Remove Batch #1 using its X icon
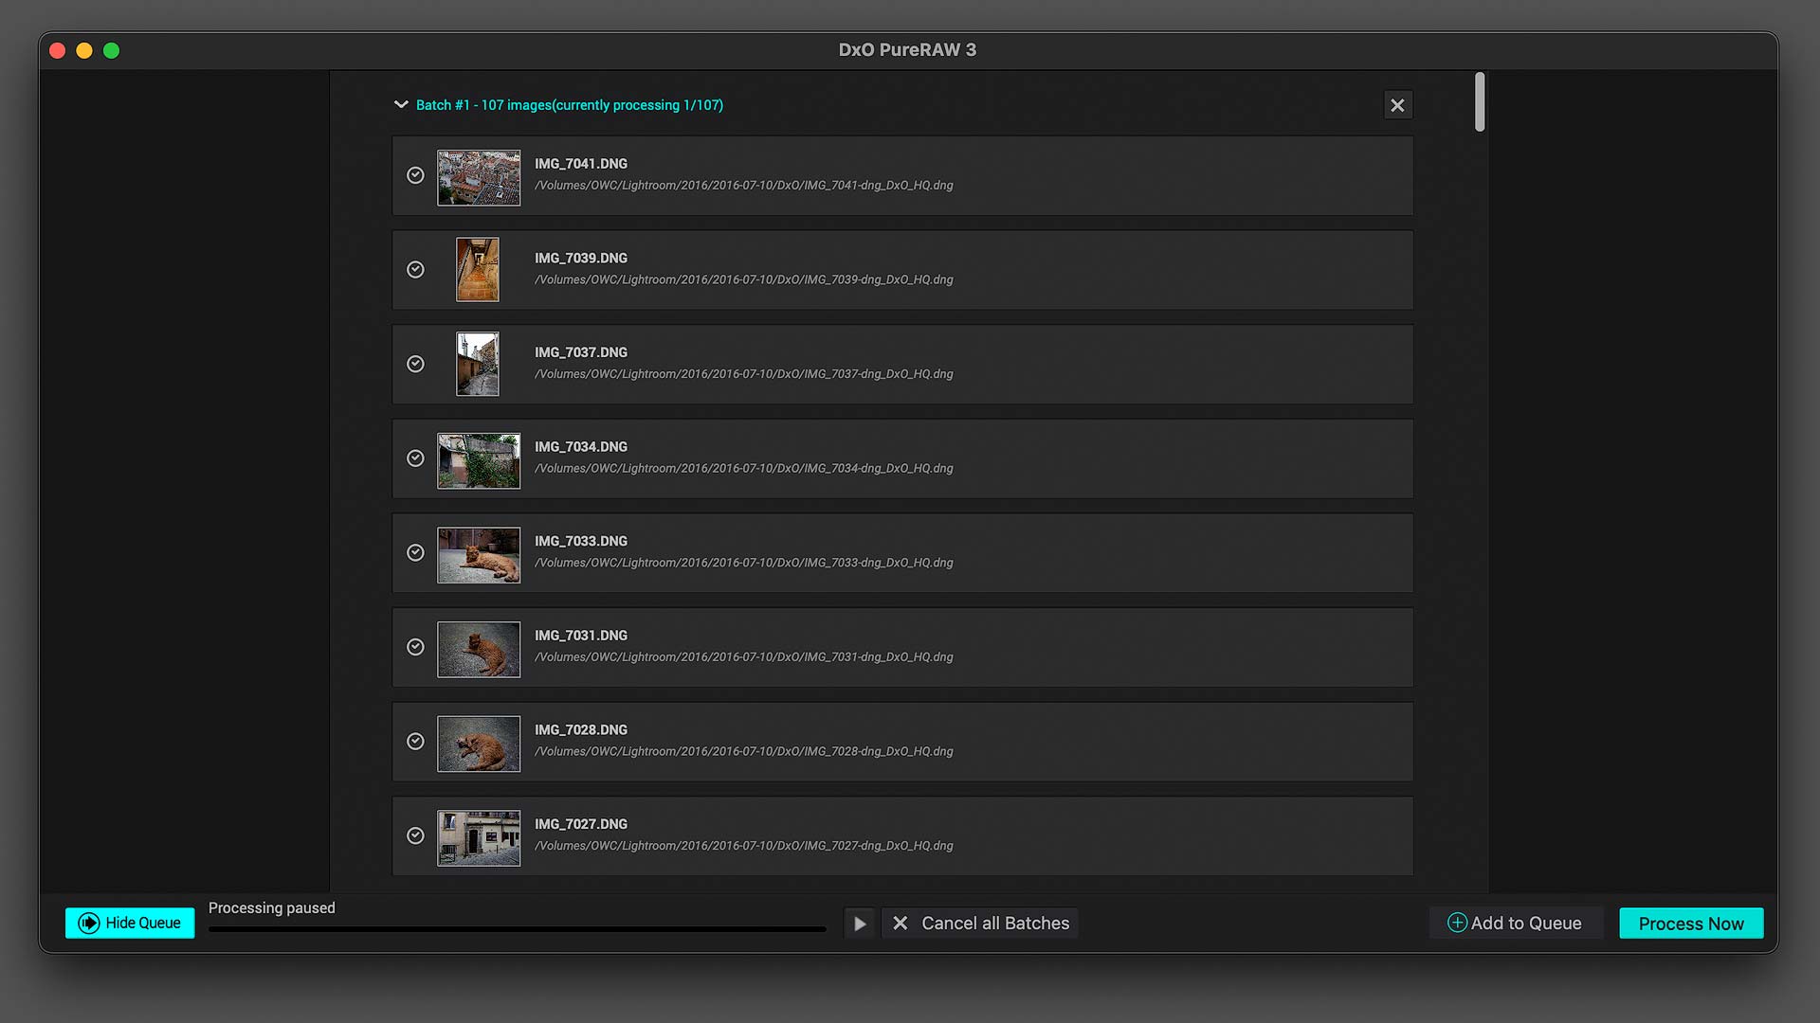The width and height of the screenshot is (1820, 1023). [x=1397, y=105]
